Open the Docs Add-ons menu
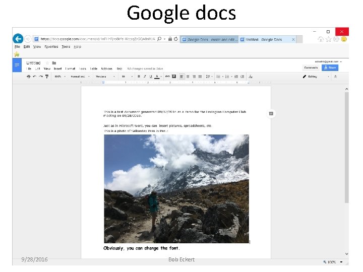This screenshot has width=363, height=272. click(106, 69)
